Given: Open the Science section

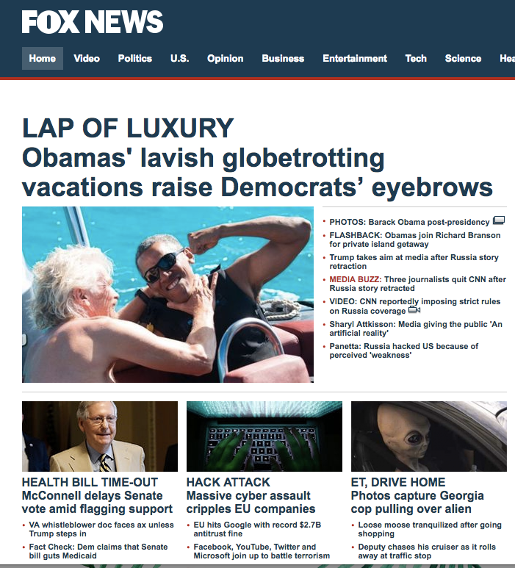Looking at the screenshot, I should [x=463, y=58].
